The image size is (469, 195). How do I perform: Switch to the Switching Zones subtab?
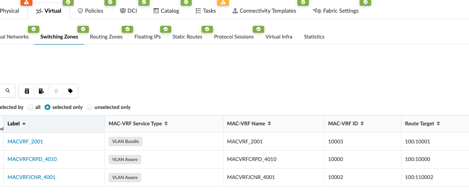pyautogui.click(x=59, y=37)
